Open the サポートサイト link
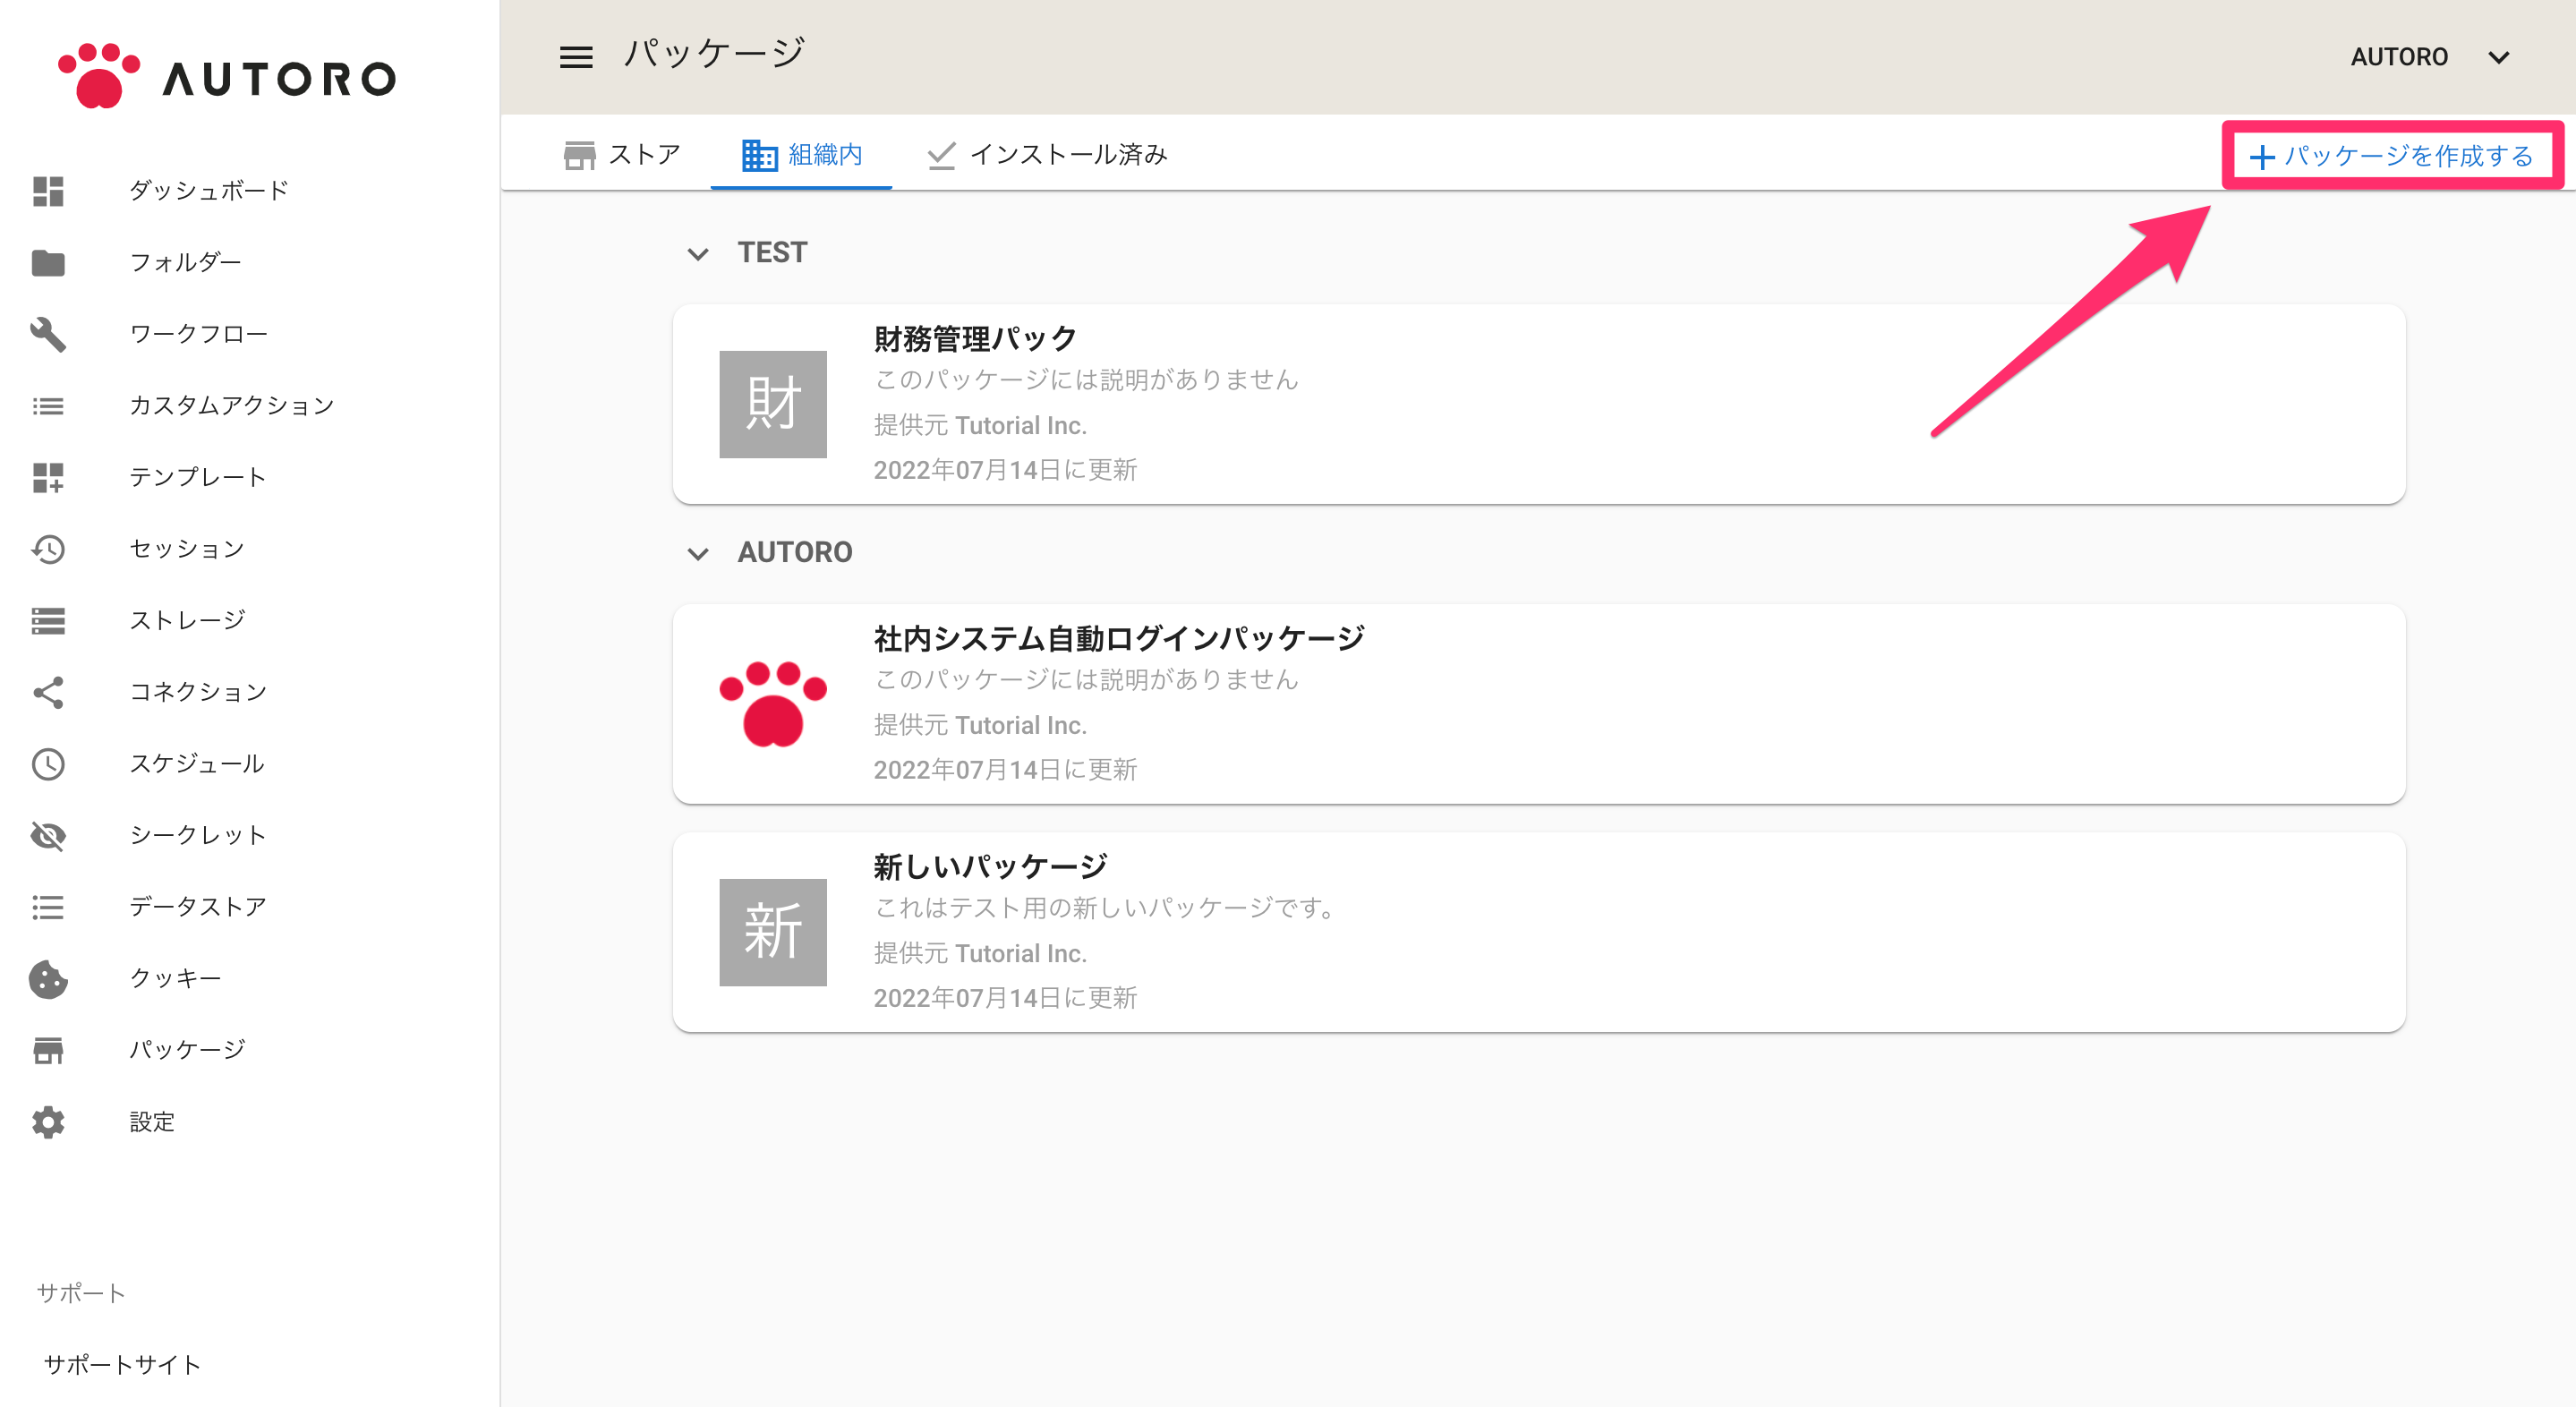Viewport: 2576px width, 1407px height. 122,1364
